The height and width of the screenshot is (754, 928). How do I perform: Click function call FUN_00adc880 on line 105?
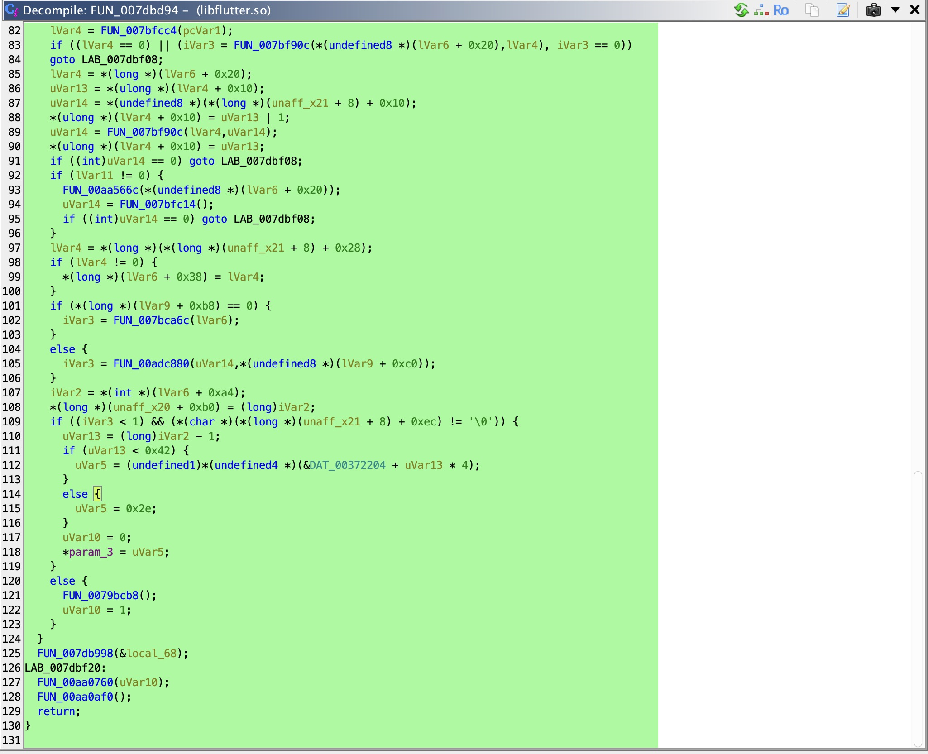(x=151, y=364)
